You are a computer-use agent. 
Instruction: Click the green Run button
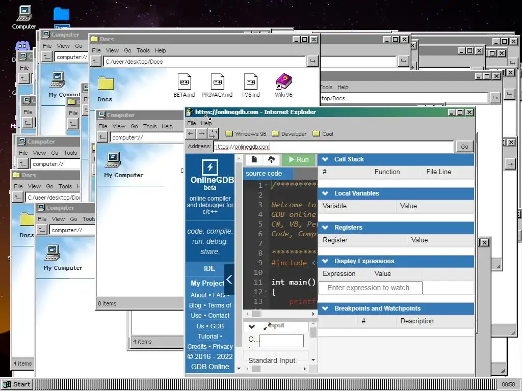pos(299,159)
